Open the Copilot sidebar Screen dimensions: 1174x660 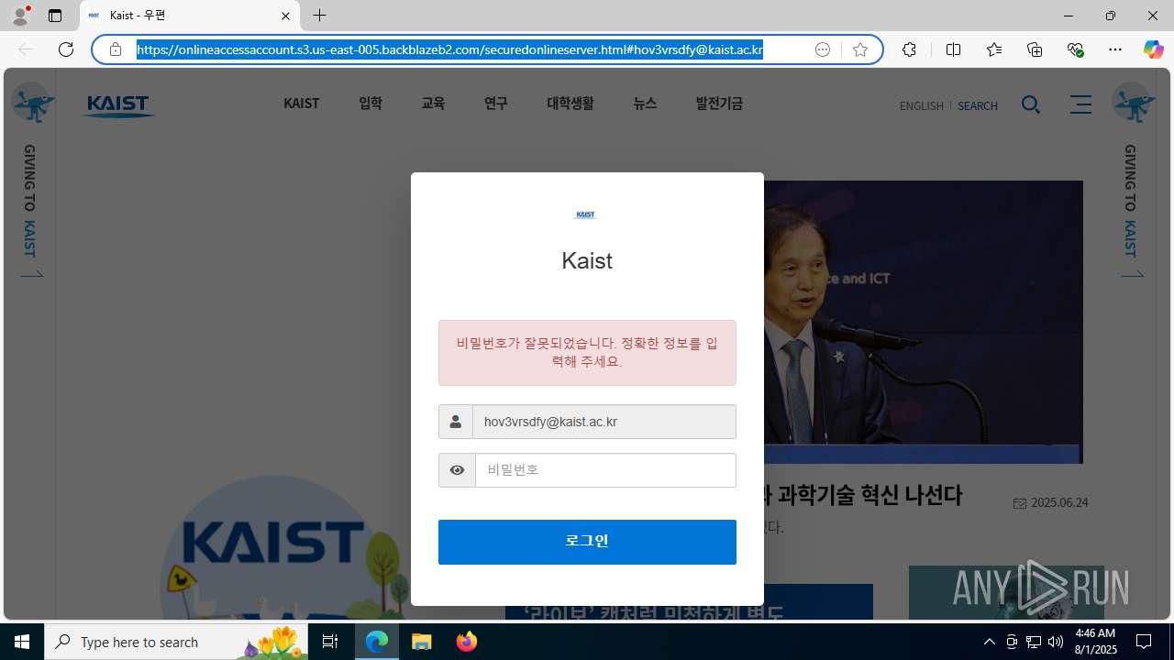click(x=1153, y=49)
